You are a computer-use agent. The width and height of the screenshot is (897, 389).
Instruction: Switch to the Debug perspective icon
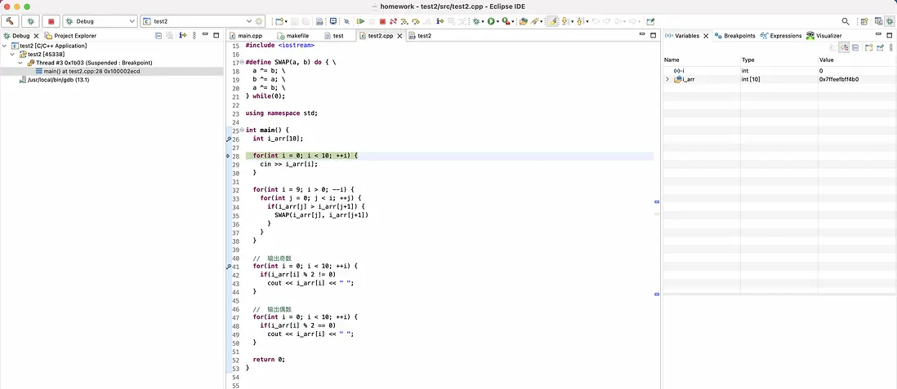(890, 21)
